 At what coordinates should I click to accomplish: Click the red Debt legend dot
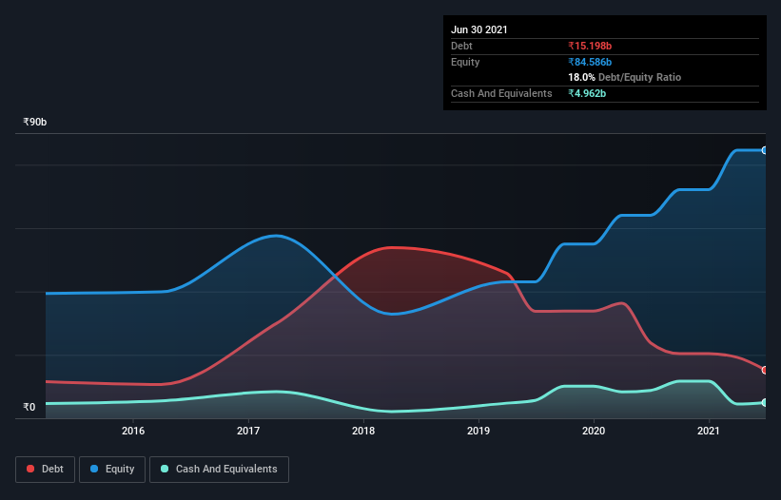point(30,469)
